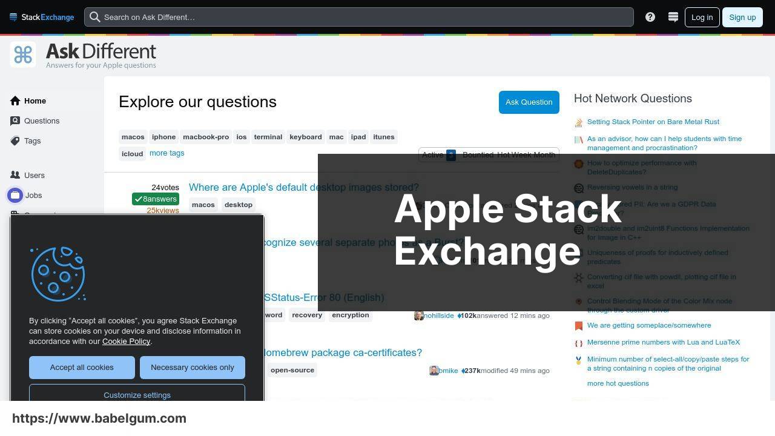775x436 pixels.
Task: Click the open-source tag
Action: click(x=292, y=370)
